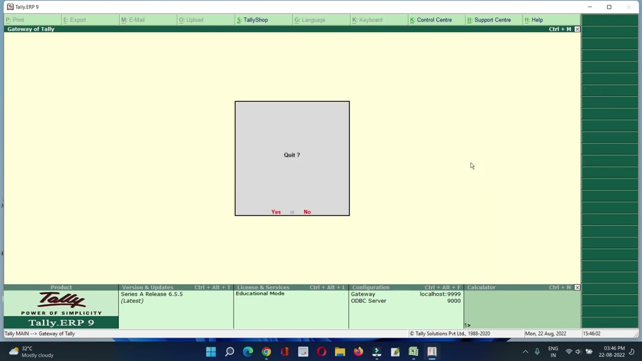Close the Calculator panel
Screen dimensions: 642x361
577,287
